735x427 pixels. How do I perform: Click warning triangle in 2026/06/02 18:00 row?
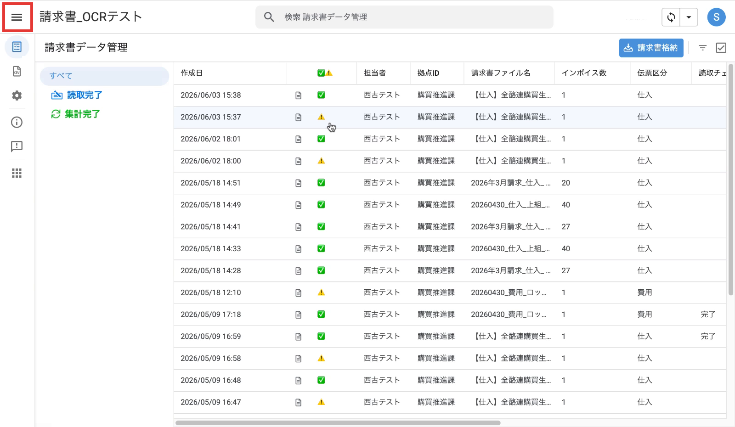pos(321,161)
